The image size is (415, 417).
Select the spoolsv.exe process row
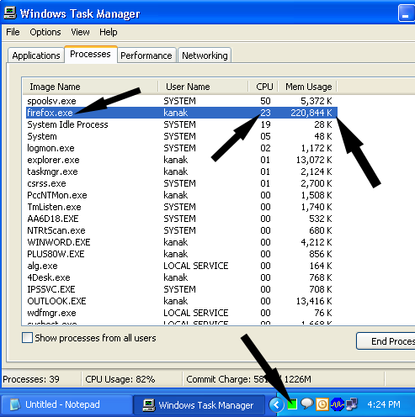[182, 101]
